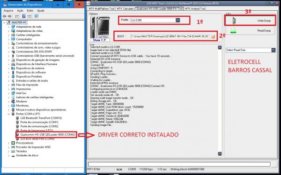Screen dimensions: 281x175
Task: Click the Write Dump phone icon
Action: click(x=234, y=21)
